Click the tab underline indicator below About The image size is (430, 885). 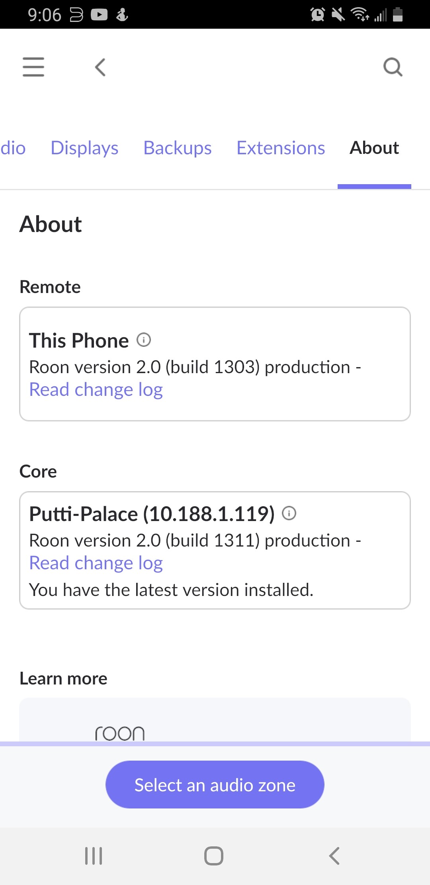coord(374,186)
